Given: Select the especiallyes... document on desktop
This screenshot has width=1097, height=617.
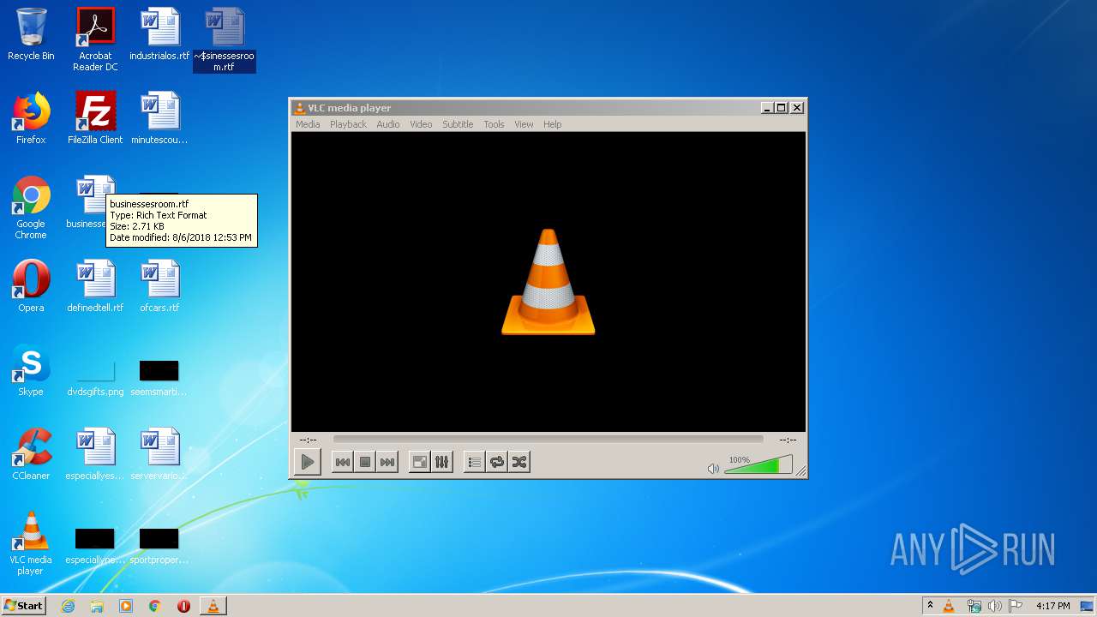Looking at the screenshot, I should (x=95, y=454).
